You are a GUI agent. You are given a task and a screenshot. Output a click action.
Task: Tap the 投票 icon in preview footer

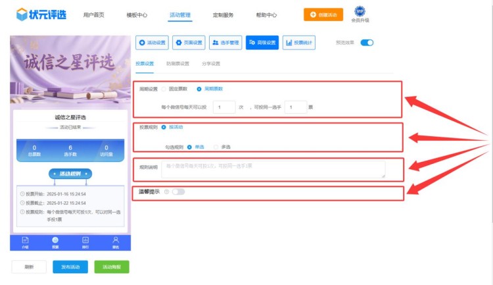tap(55, 242)
